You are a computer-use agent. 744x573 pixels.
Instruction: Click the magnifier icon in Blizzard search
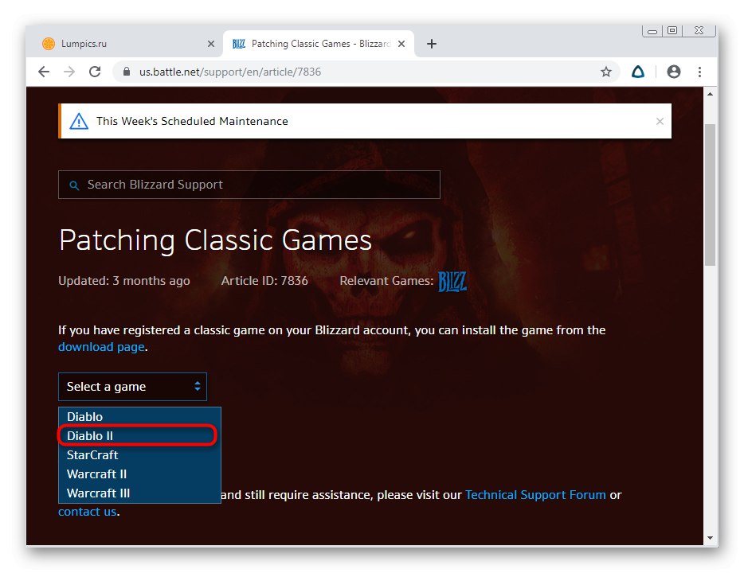pos(74,185)
